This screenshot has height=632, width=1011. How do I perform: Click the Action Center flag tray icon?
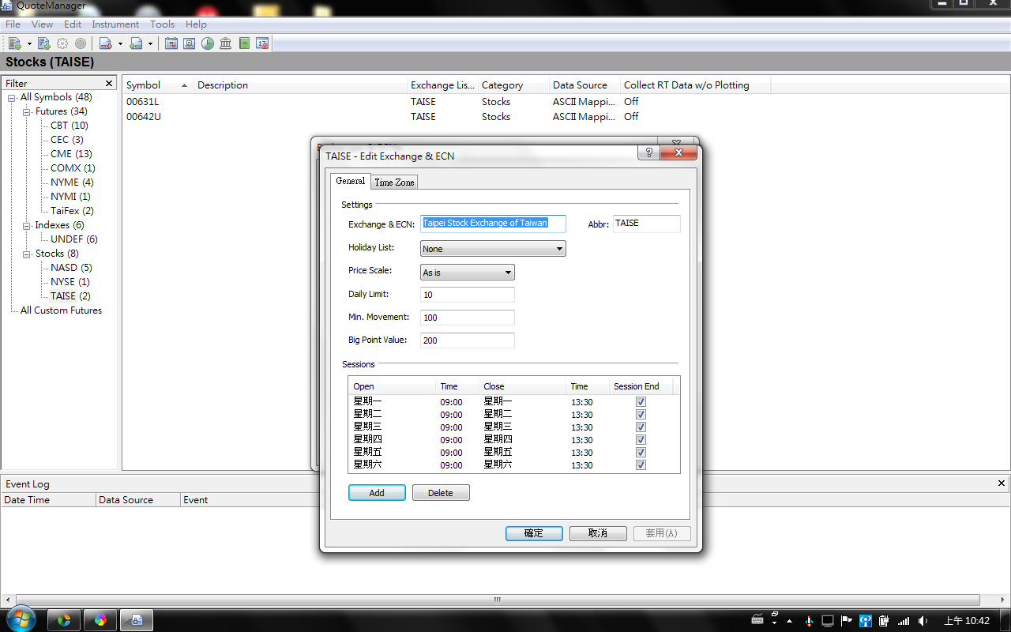pos(846,620)
